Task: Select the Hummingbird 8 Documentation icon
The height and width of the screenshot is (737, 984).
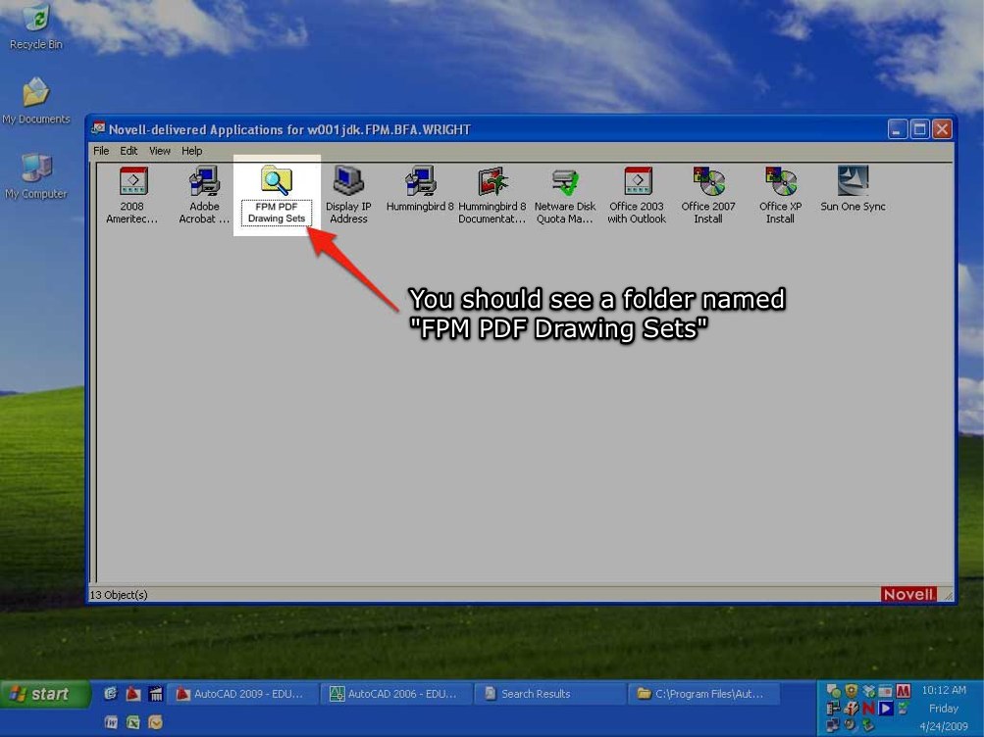Action: tap(492, 183)
